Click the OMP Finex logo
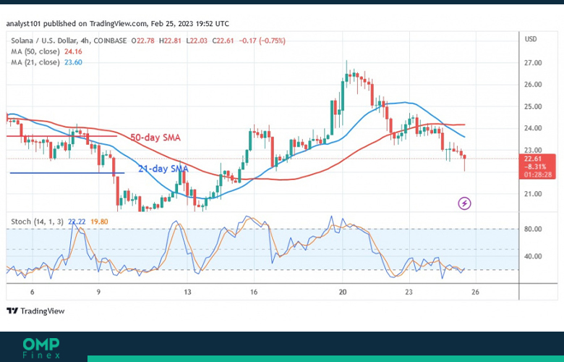 [x=41, y=348]
